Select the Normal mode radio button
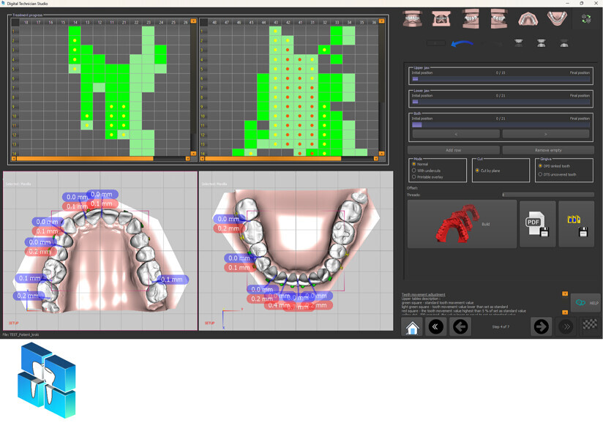 (x=413, y=164)
